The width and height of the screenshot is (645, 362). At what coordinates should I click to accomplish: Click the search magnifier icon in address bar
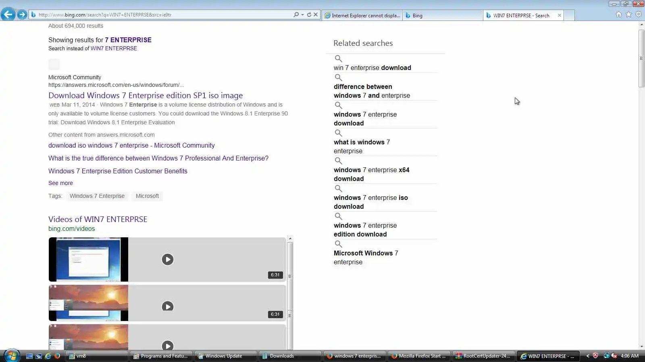pos(296,14)
